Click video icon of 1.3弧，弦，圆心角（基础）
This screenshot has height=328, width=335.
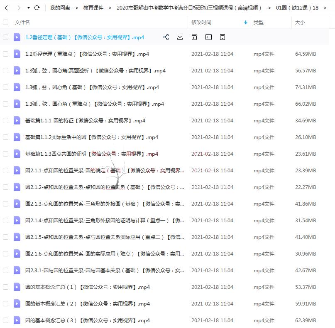click(17, 87)
